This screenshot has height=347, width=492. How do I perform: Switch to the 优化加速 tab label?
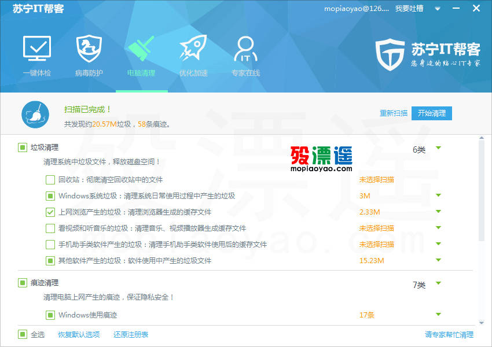click(193, 73)
